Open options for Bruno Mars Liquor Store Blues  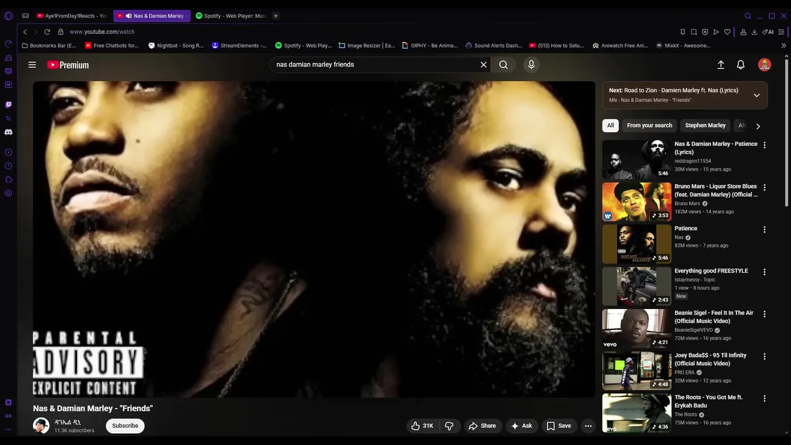click(x=764, y=187)
